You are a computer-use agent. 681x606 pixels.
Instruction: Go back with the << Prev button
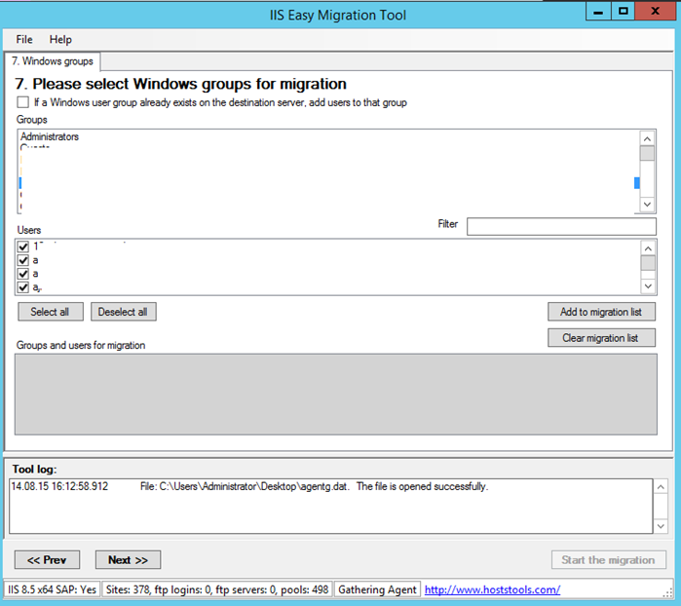click(47, 560)
